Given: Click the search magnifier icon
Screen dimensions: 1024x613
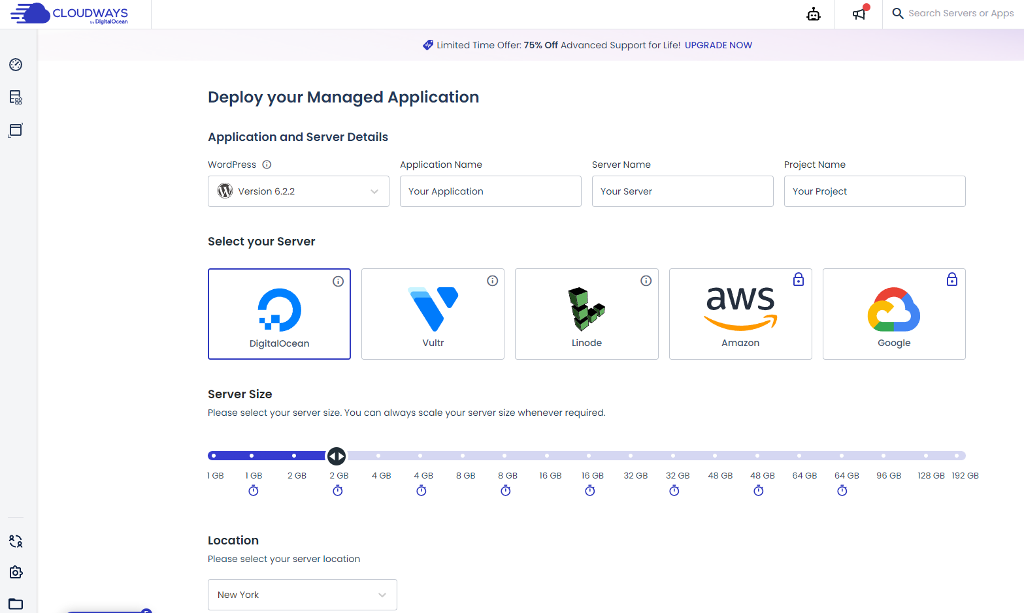Looking at the screenshot, I should click(898, 13).
